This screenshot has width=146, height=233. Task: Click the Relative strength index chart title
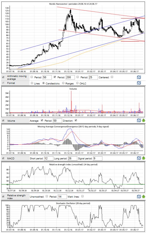tap(73, 164)
